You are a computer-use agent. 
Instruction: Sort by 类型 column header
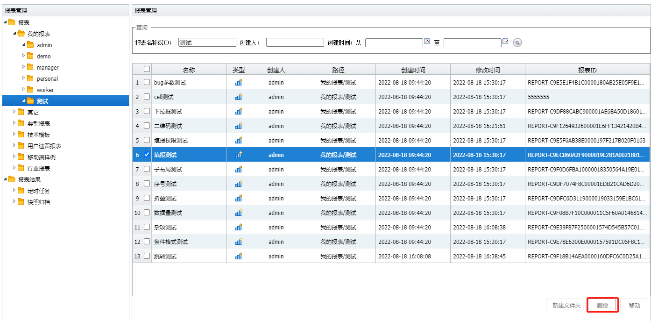239,70
